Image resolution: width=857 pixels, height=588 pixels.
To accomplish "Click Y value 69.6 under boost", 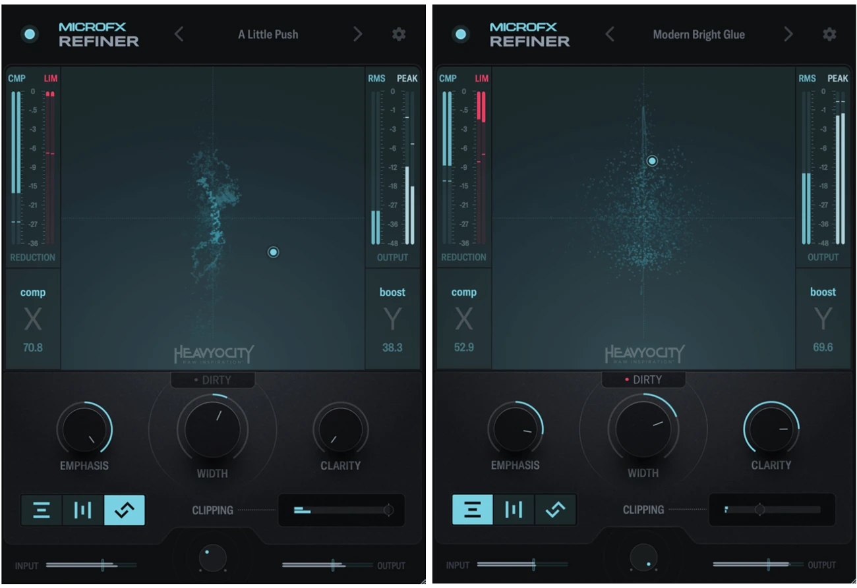I will (823, 347).
